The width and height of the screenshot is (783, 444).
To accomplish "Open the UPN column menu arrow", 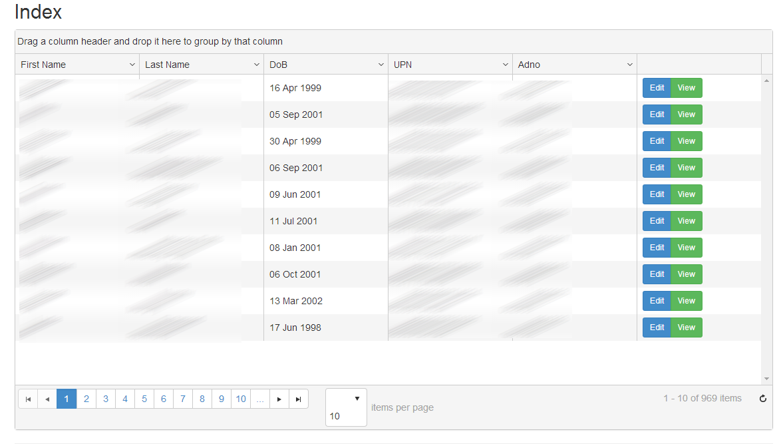I will [x=505, y=65].
